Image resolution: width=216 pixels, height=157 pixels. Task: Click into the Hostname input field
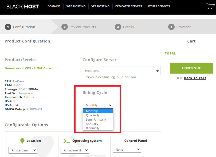(122, 71)
